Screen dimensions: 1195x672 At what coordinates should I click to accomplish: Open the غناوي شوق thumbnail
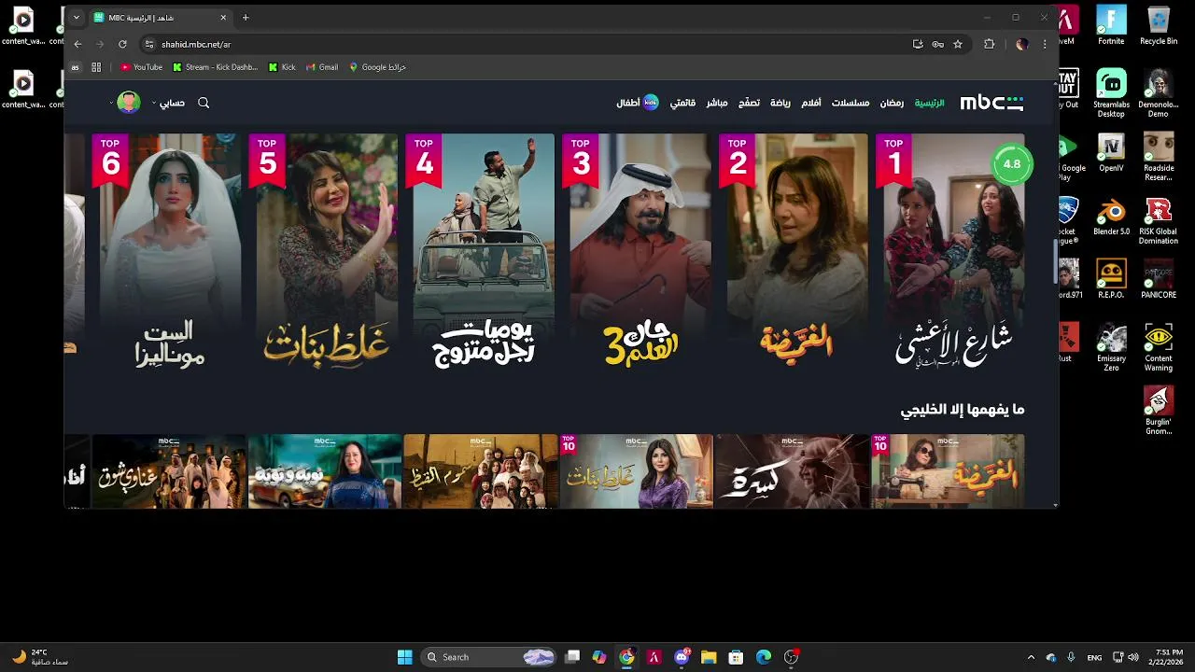tap(169, 471)
